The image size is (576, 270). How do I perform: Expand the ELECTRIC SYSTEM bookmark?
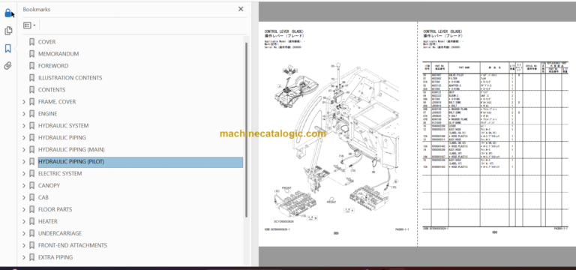tap(24, 173)
